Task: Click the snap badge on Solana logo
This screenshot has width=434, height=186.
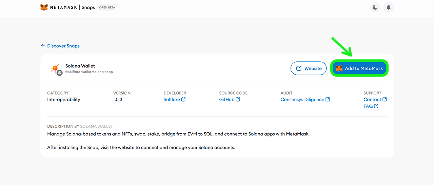Action: 60,73
